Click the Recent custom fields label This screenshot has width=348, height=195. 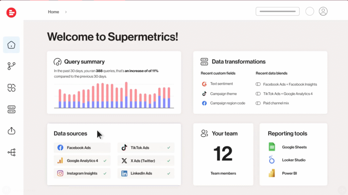(218, 74)
